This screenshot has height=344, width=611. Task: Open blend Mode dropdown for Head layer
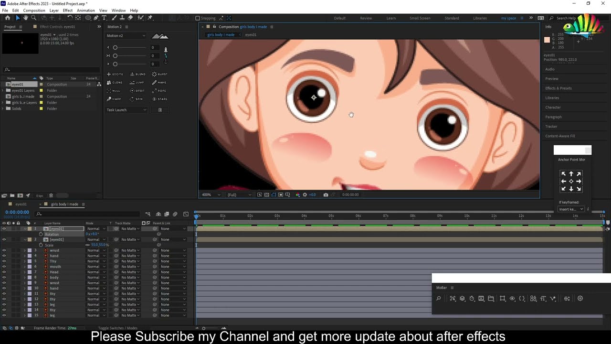[96, 272]
